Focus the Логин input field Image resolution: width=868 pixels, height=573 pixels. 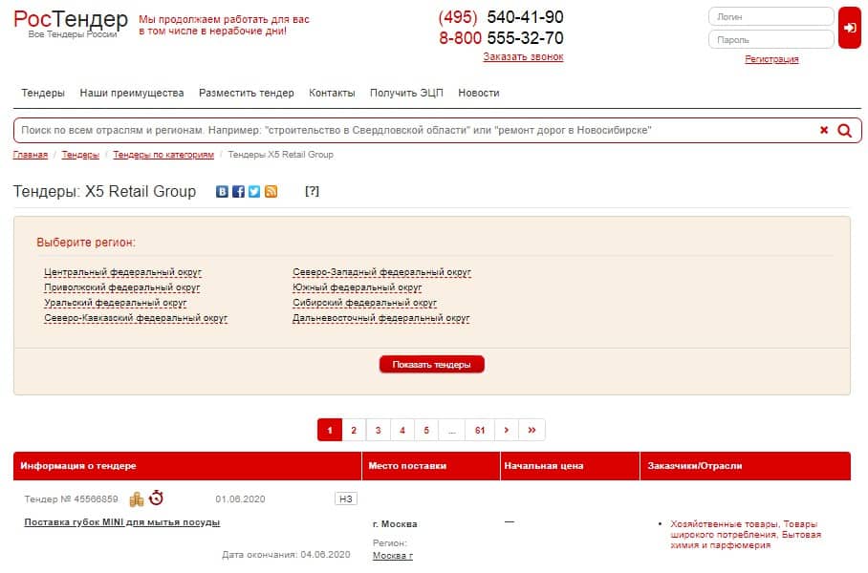tap(771, 16)
